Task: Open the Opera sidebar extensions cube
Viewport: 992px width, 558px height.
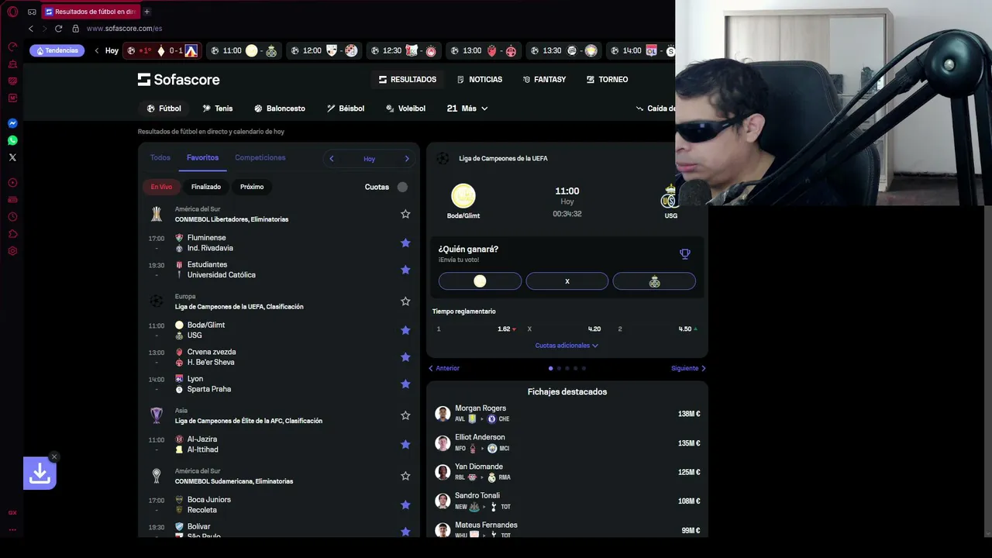Action: click(12, 234)
